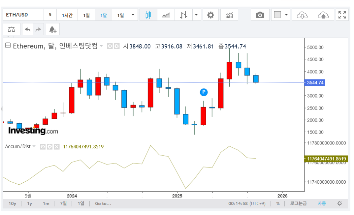Toggle the 로그눈금 log scale
This screenshot has height=215, width=354.
click(x=298, y=203)
